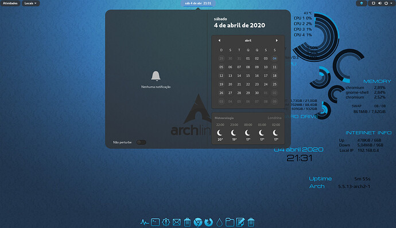Select April 12 in calendar

tap(221, 76)
